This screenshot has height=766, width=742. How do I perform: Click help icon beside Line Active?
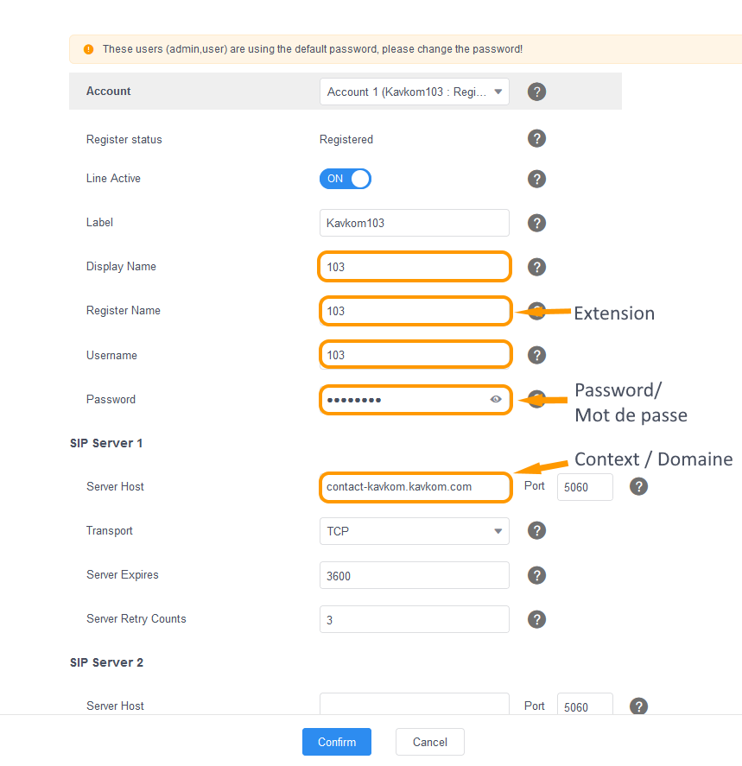536,179
